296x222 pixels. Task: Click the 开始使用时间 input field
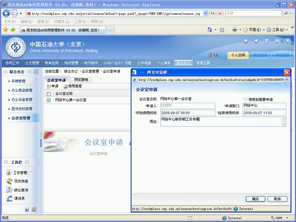[x=188, y=113]
